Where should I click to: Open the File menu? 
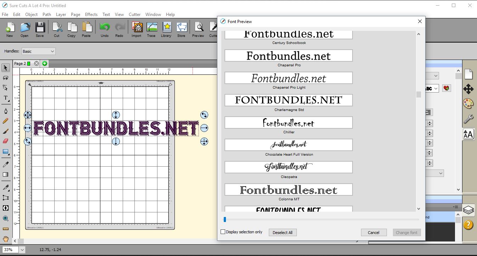pos(5,15)
